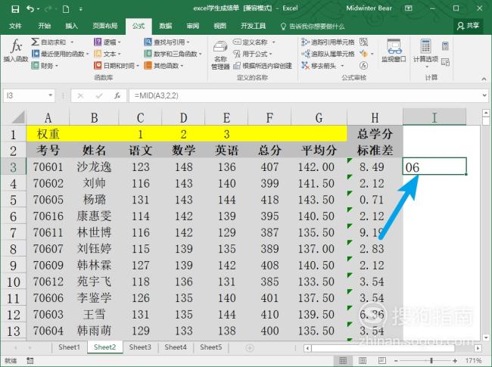Switch to the Home tab
The width and height of the screenshot is (492, 367).
point(44,26)
